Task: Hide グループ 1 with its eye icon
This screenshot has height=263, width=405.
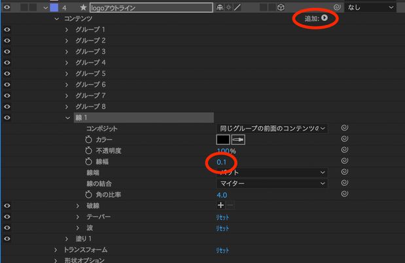Action: (7, 30)
